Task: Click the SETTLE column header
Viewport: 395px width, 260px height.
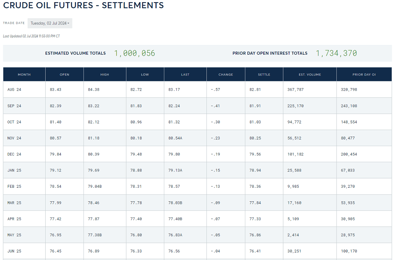Action: (264, 74)
